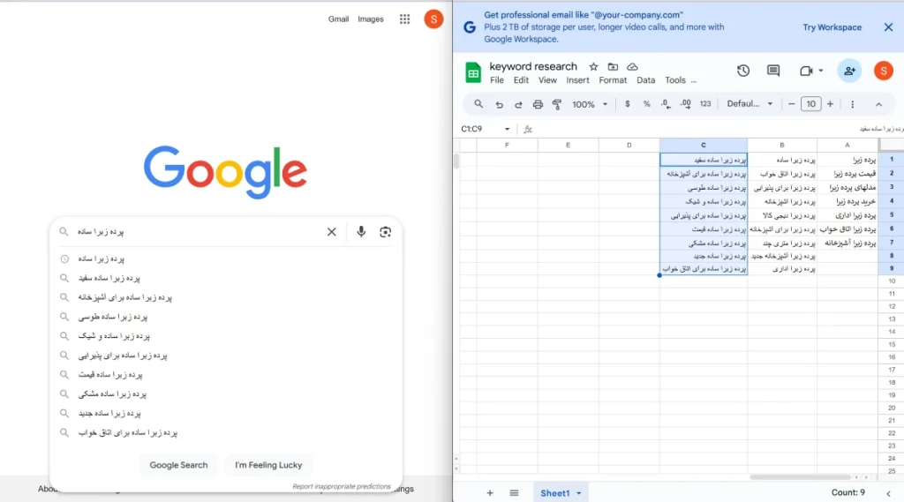Image resolution: width=904 pixels, height=502 pixels.
Task: Open the Sheet1 tab options arrow
Action: 579,493
